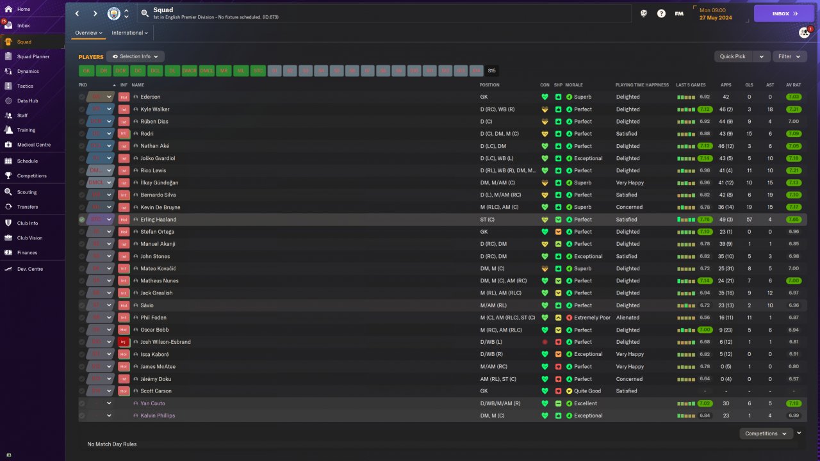Click Josh Wilson-Esbrand's red Inj status badge
The width and height of the screenshot is (820, 461).
[124, 342]
